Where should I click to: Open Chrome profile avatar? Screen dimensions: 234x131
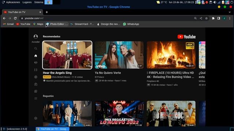point(224,18)
